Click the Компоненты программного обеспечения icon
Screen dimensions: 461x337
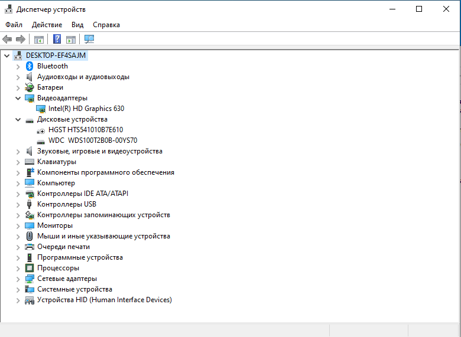[x=30, y=172]
